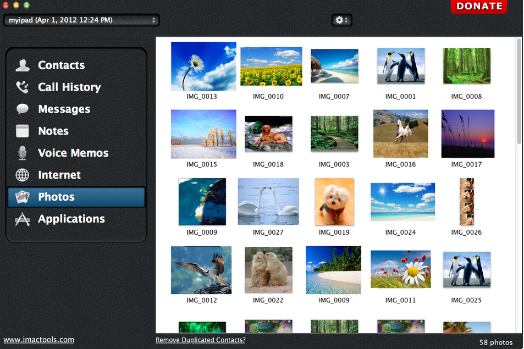
Task: Select the IMG_0016 white horse thumbnail
Action: coord(401,134)
